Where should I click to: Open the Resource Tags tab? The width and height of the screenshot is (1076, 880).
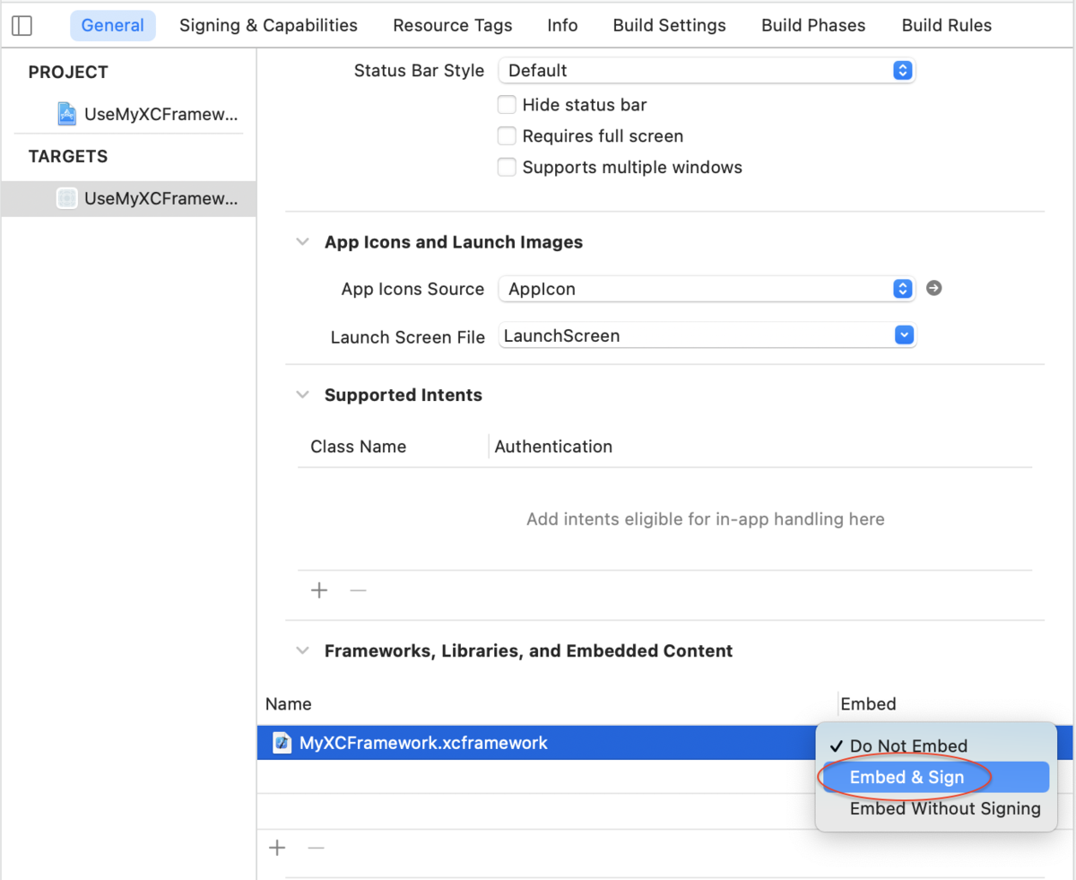[x=453, y=25]
